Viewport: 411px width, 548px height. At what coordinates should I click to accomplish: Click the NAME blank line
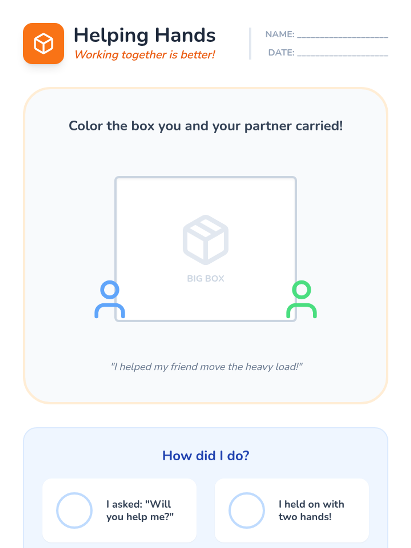coord(342,35)
